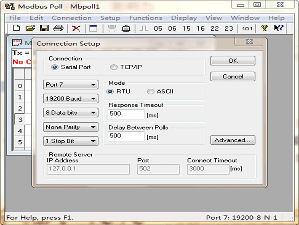Click function 05 write single coil
The height and width of the screenshot is (225, 299).
158,28
